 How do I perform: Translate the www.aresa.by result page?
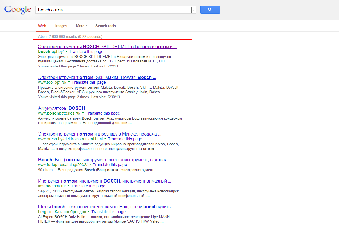[125, 139]
